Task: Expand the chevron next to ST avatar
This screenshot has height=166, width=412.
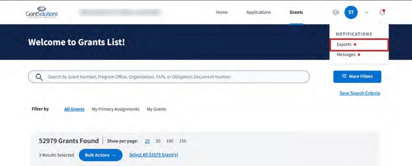Action: point(367,12)
